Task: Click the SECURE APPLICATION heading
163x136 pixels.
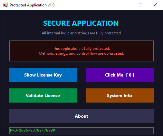Action: pos(81,23)
